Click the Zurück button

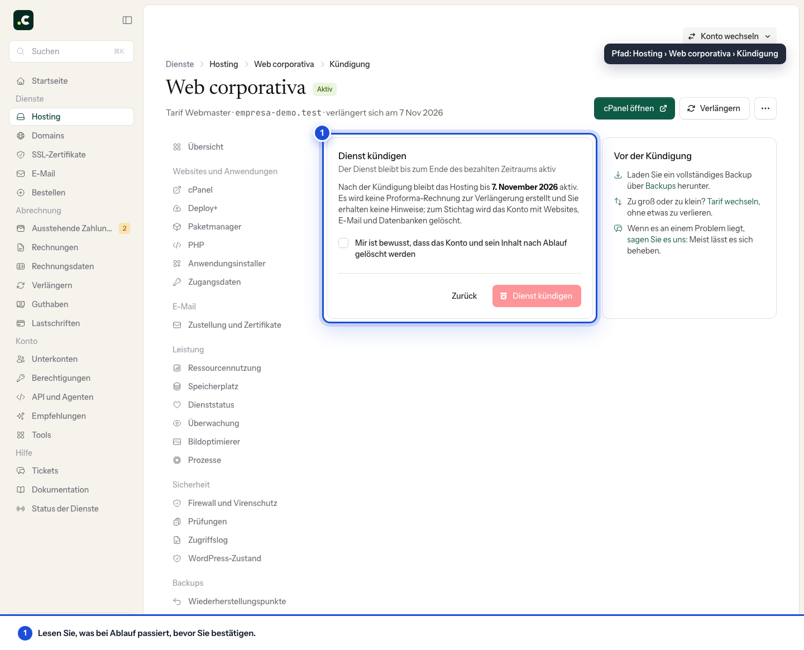(x=465, y=296)
